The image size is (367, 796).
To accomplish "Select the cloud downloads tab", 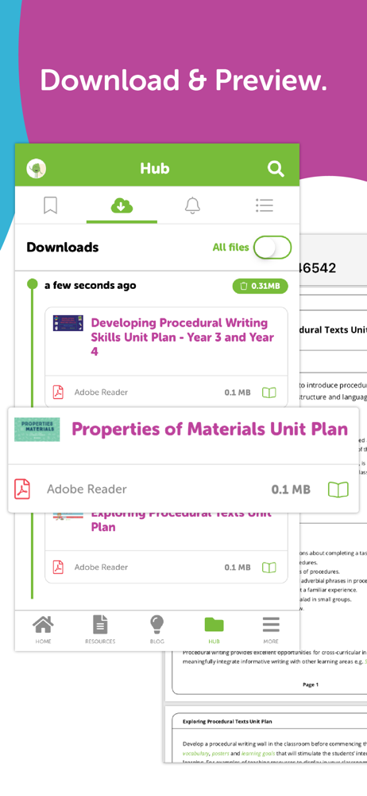I will click(x=122, y=205).
